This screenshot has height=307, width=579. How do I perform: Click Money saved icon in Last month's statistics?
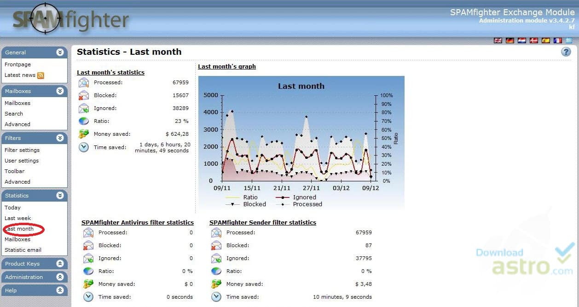tap(83, 134)
